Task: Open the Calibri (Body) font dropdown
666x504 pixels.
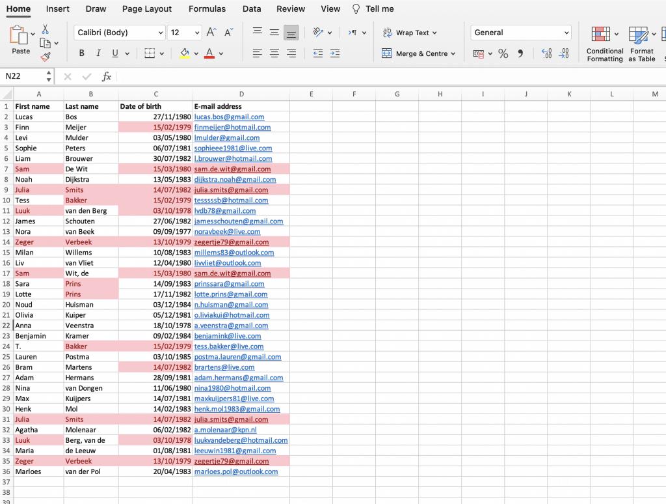Action: coord(120,33)
